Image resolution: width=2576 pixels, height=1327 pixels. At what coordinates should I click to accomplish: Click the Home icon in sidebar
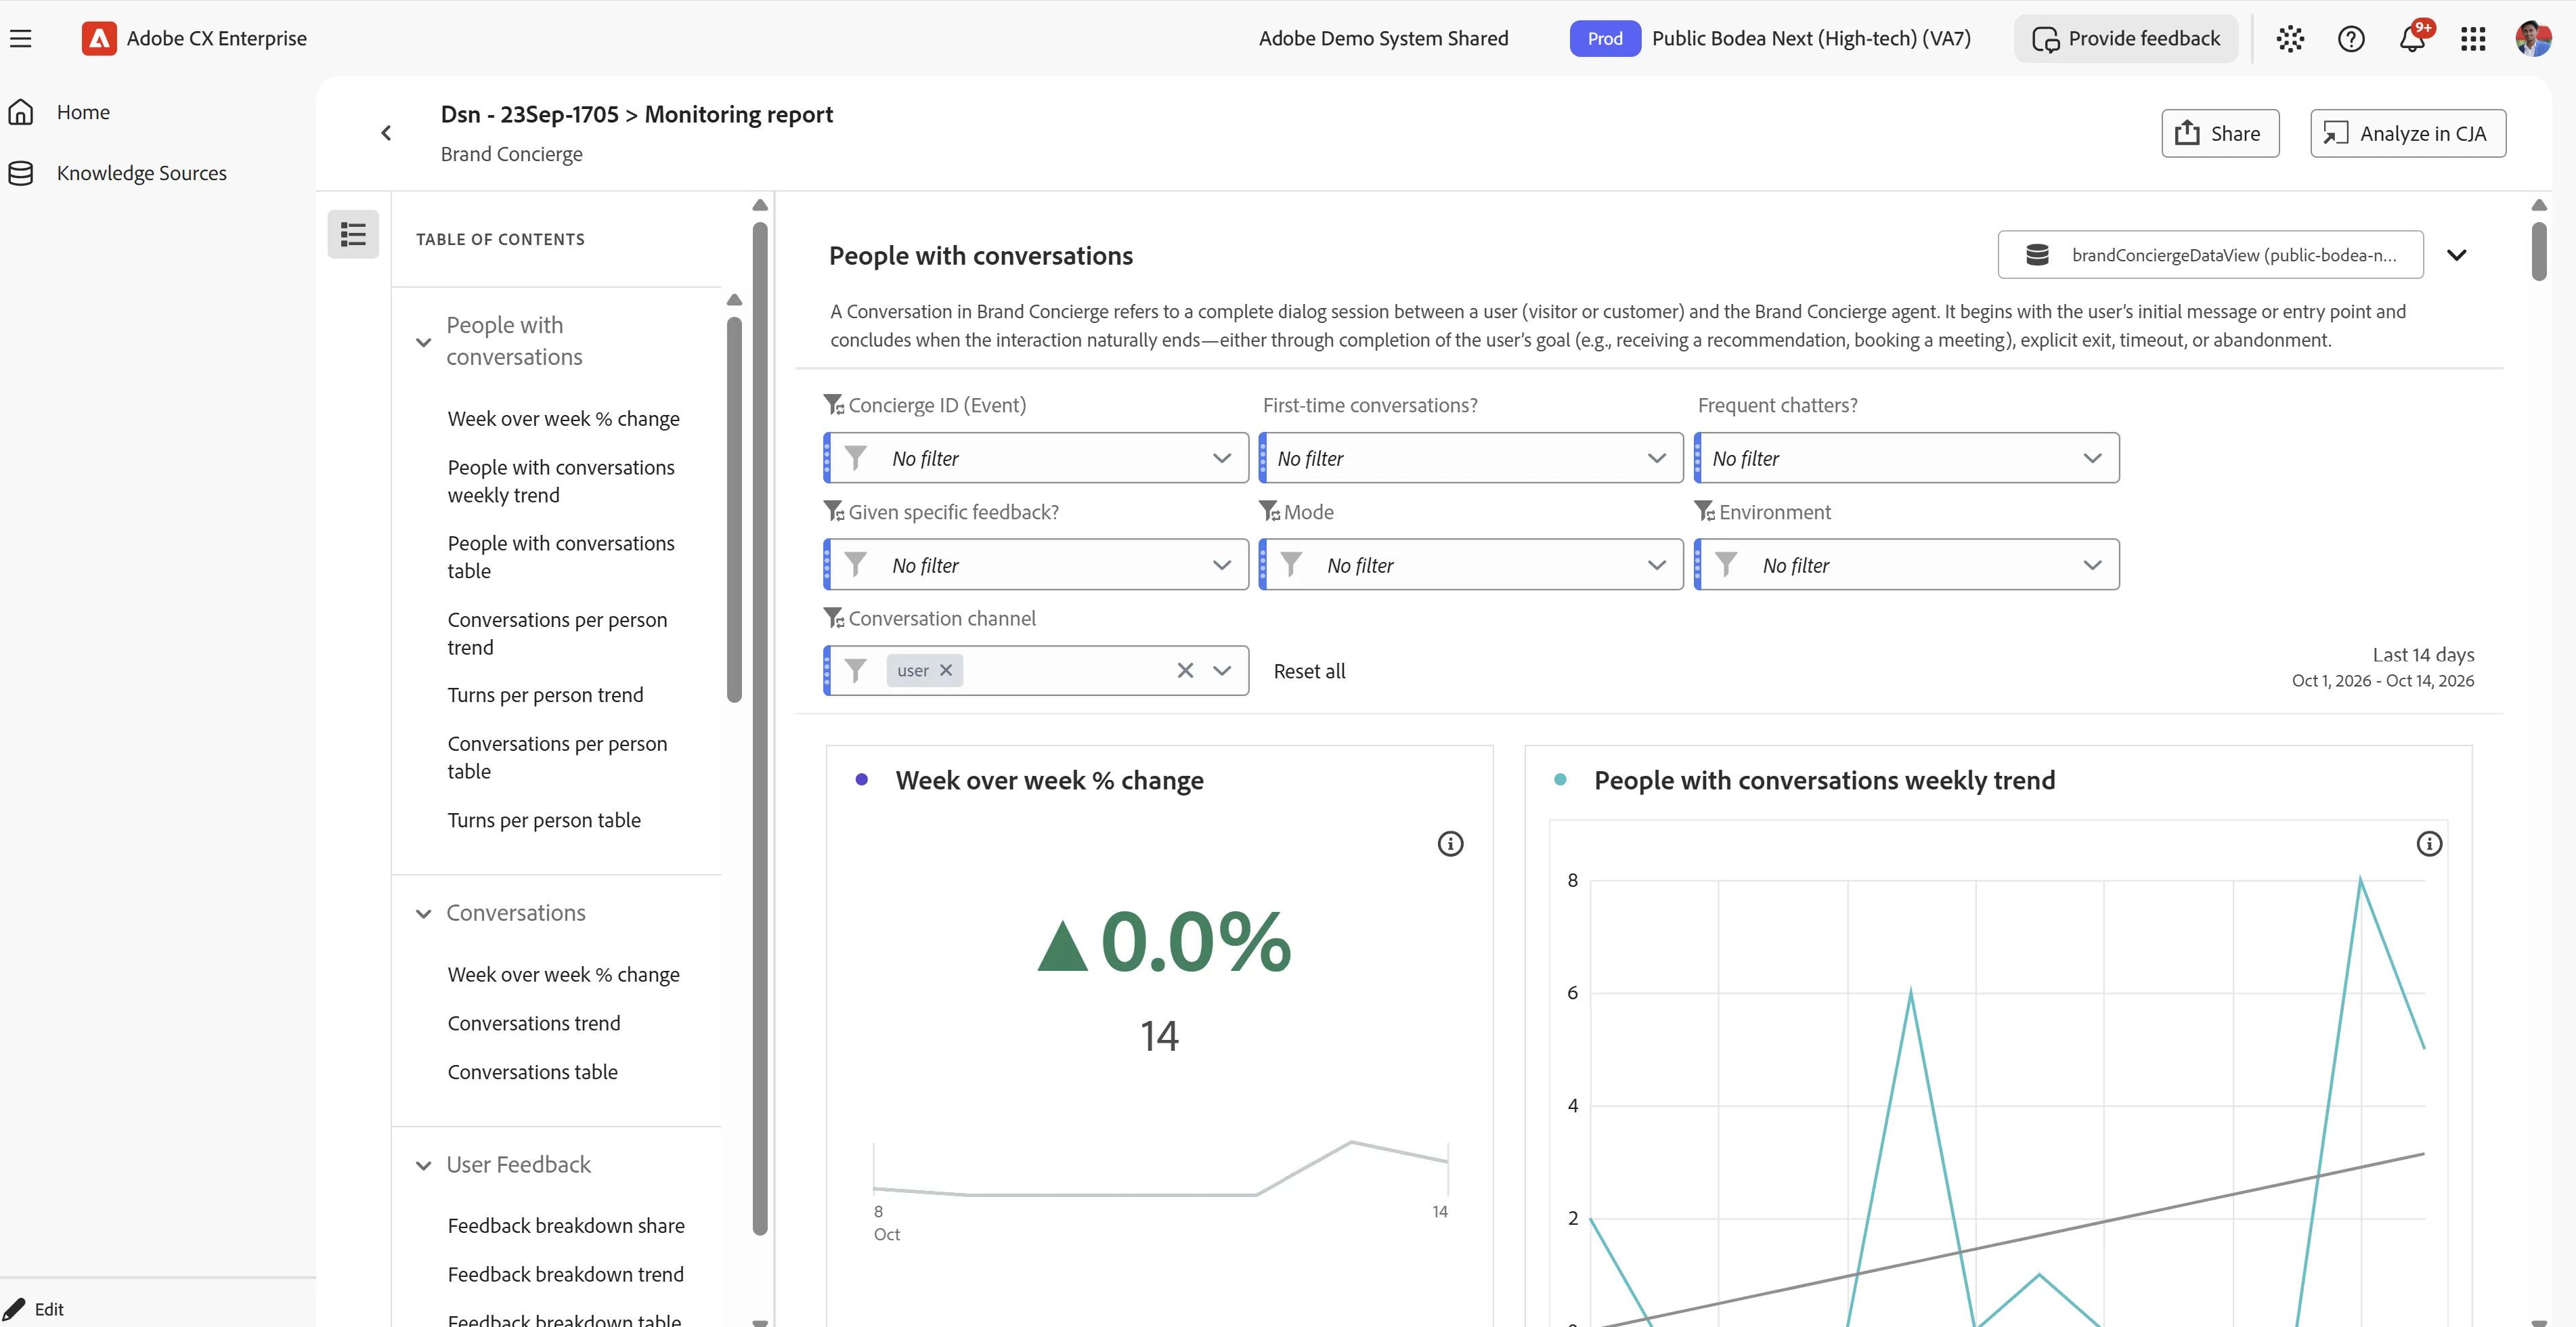pos(21,112)
